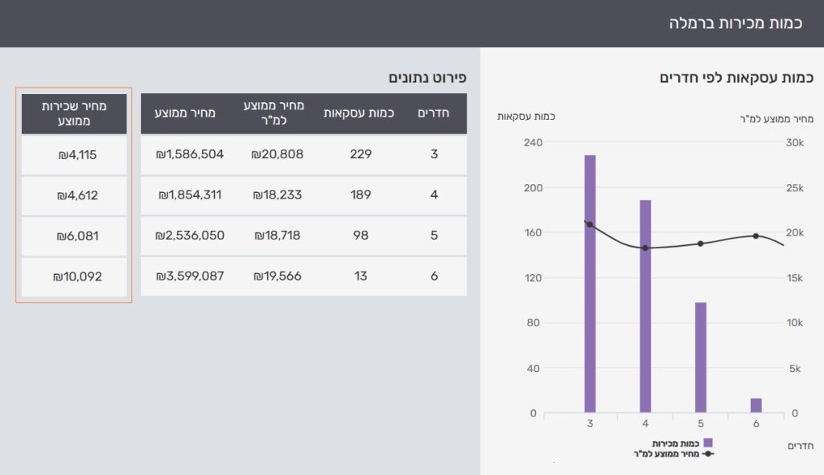Click the purple bar for 4 rooms
The height and width of the screenshot is (475, 824).
(x=645, y=305)
